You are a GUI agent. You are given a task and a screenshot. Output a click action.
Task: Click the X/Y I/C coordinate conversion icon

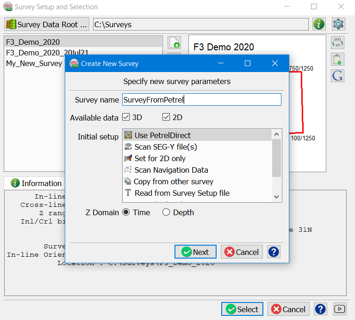[337, 43]
